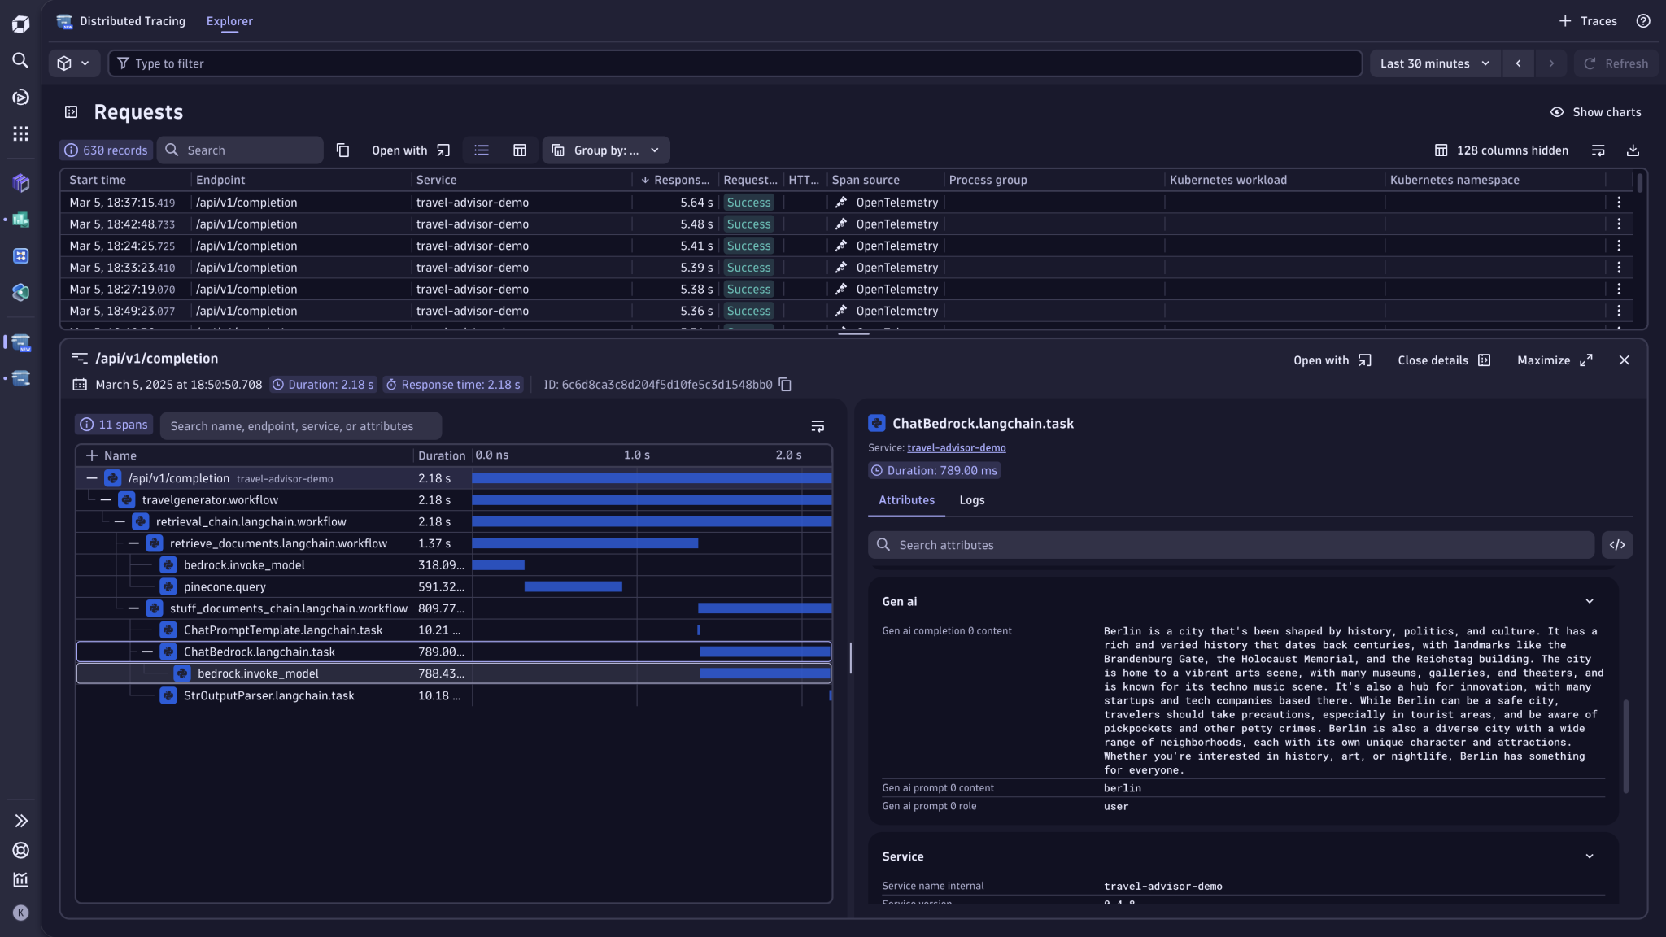
Task: Open the search tool in the left sidebar
Action: (20, 60)
